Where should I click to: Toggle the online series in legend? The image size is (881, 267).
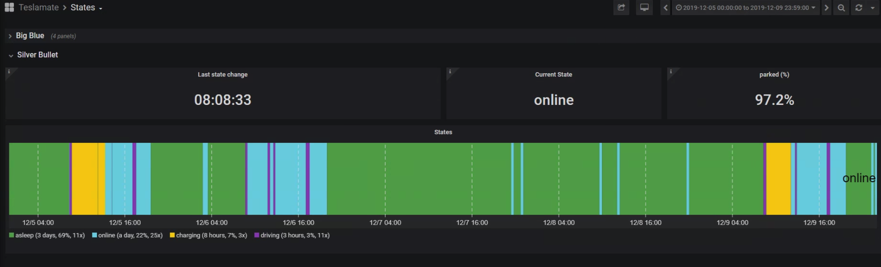click(x=130, y=235)
